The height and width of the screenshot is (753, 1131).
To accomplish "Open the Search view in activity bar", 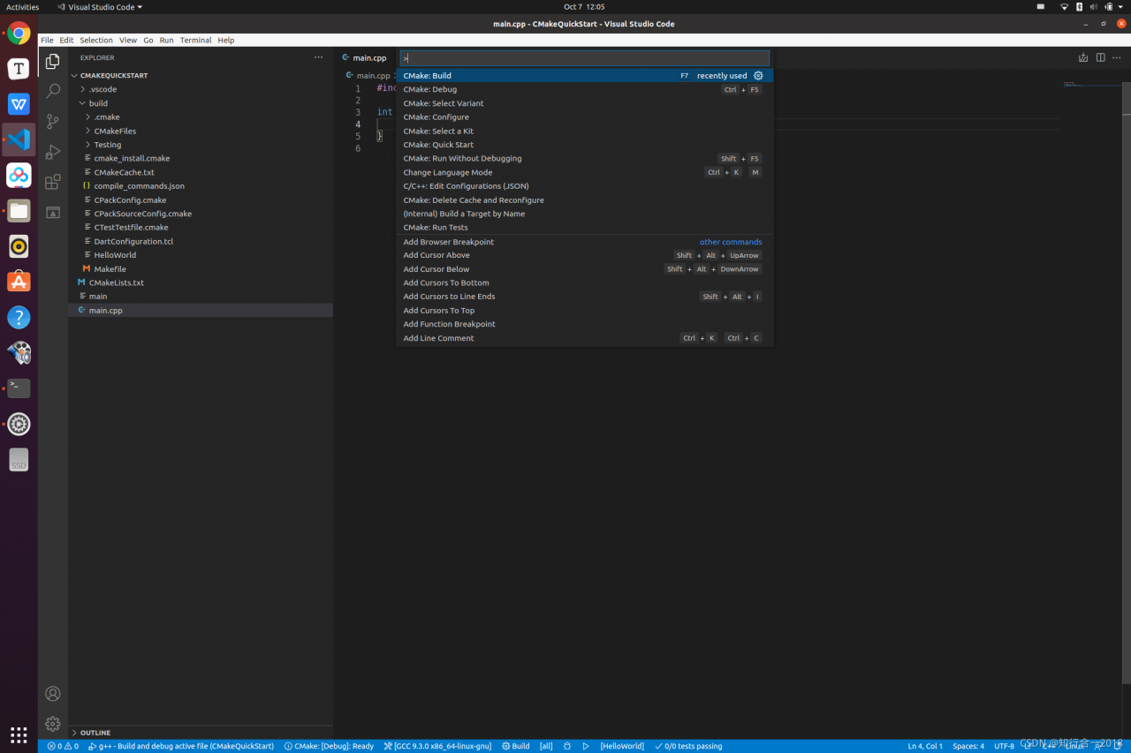I will pyautogui.click(x=53, y=91).
